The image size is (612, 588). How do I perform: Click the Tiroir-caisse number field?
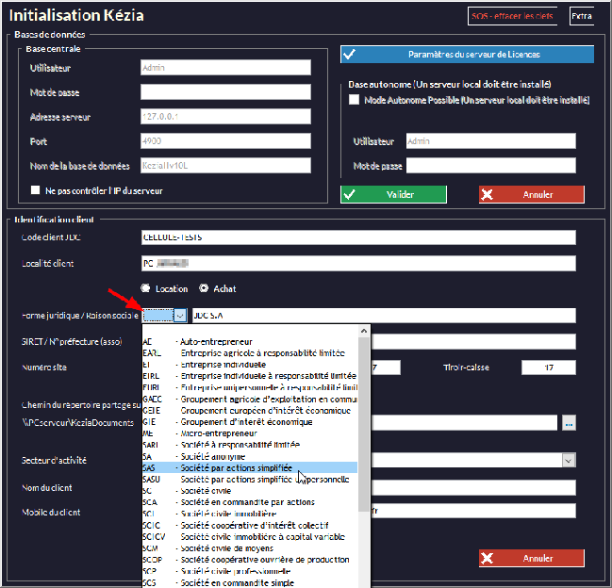point(548,367)
